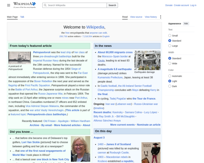Image resolution: width=204 pixels, height=163 pixels.
Task: Click the Ceuta link
Action: (x=101, y=60)
